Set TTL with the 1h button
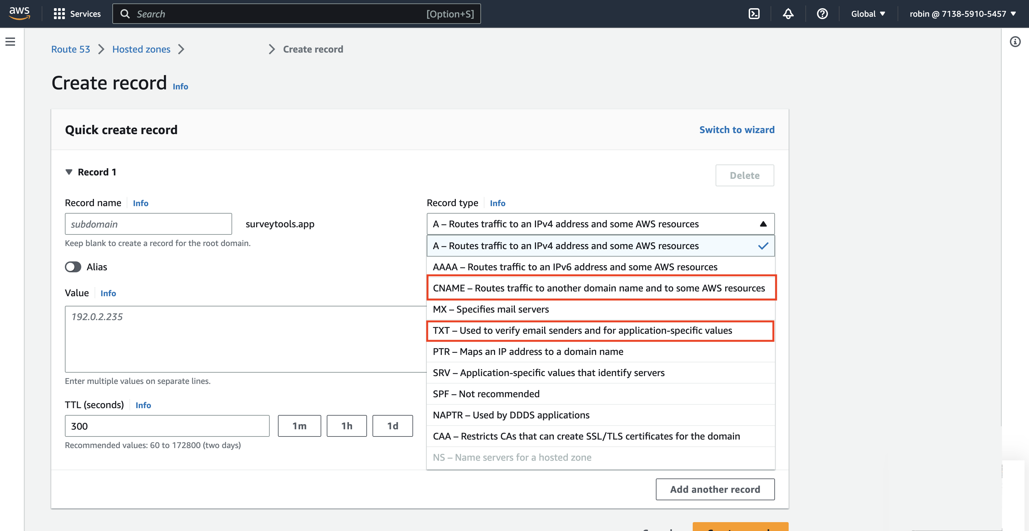 tap(346, 426)
